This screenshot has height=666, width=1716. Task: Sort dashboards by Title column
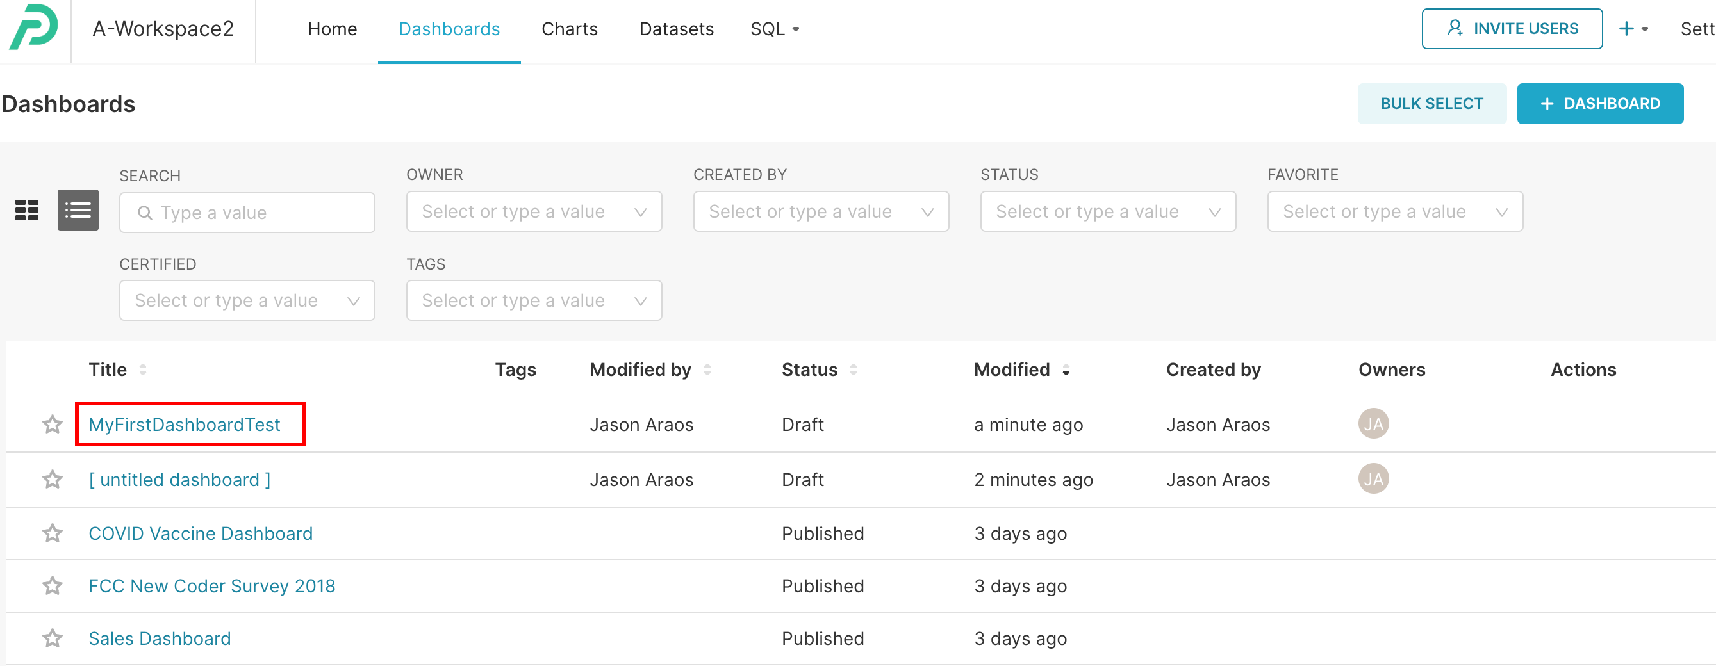144,370
